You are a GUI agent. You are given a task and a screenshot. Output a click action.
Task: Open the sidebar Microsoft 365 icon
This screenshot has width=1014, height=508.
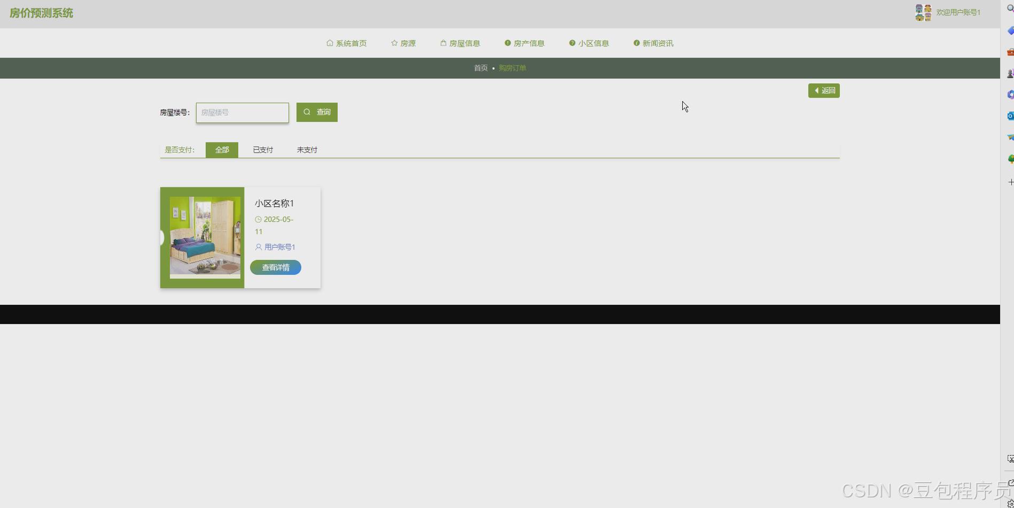[1010, 95]
